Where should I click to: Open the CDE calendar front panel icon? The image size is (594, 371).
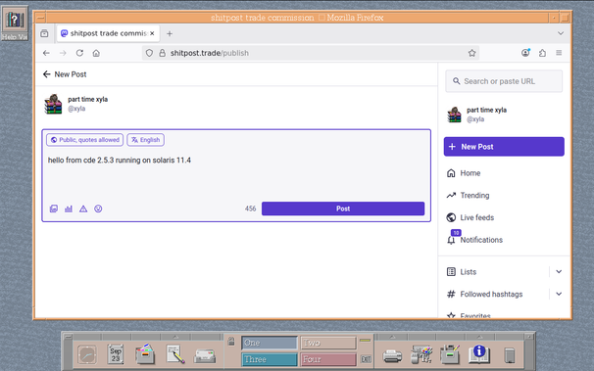(116, 354)
